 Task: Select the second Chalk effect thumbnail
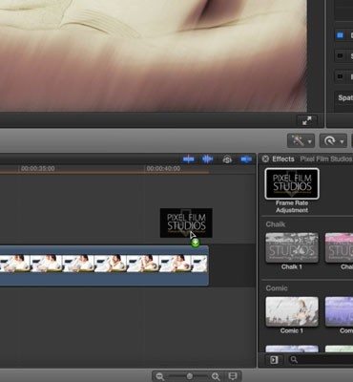point(339,247)
